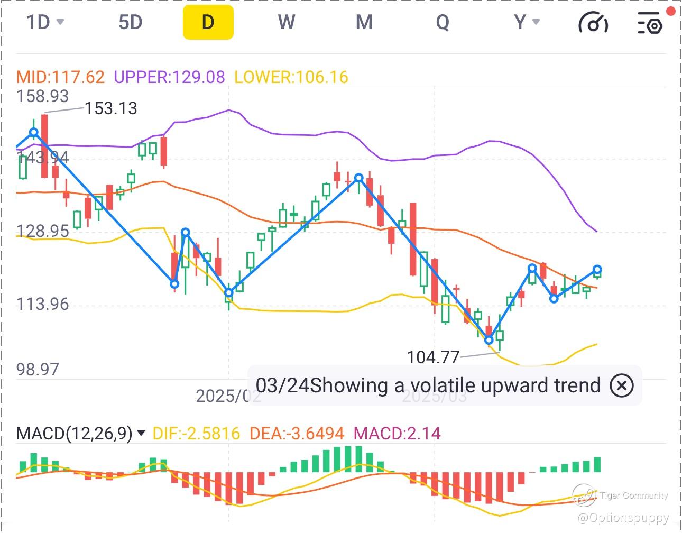Open the chart speedometer indicator icon
Image resolution: width=682 pixels, height=533 pixels.
click(594, 23)
